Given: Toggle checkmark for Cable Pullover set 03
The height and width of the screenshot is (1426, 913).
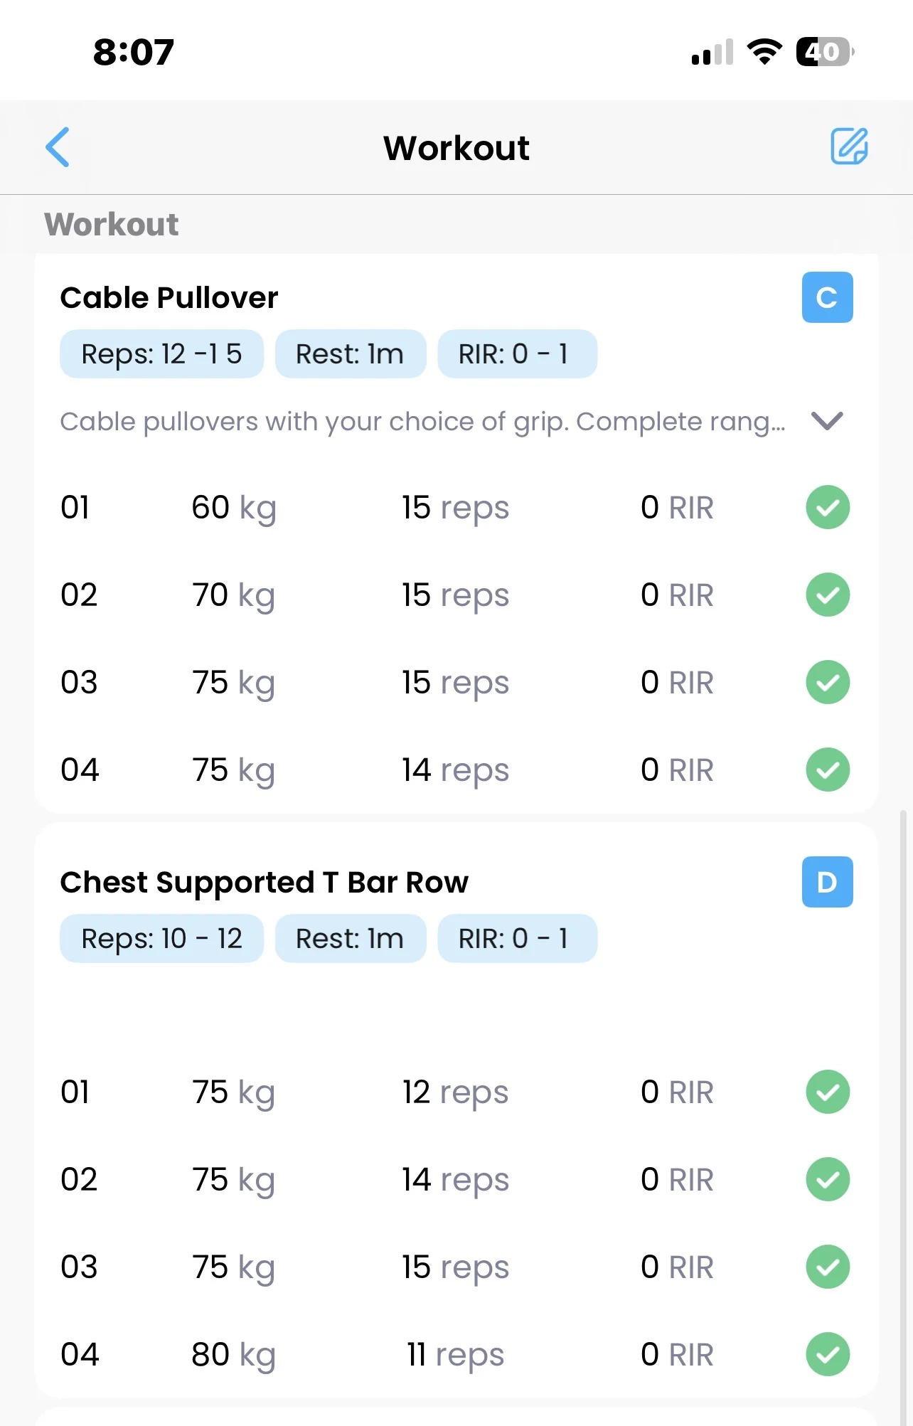Looking at the screenshot, I should 827,682.
